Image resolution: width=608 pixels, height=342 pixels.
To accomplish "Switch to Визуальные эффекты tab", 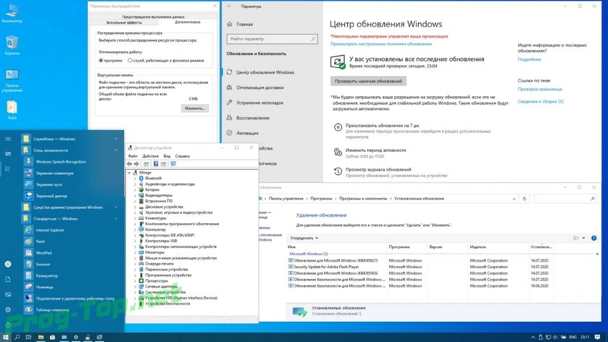I will point(124,23).
